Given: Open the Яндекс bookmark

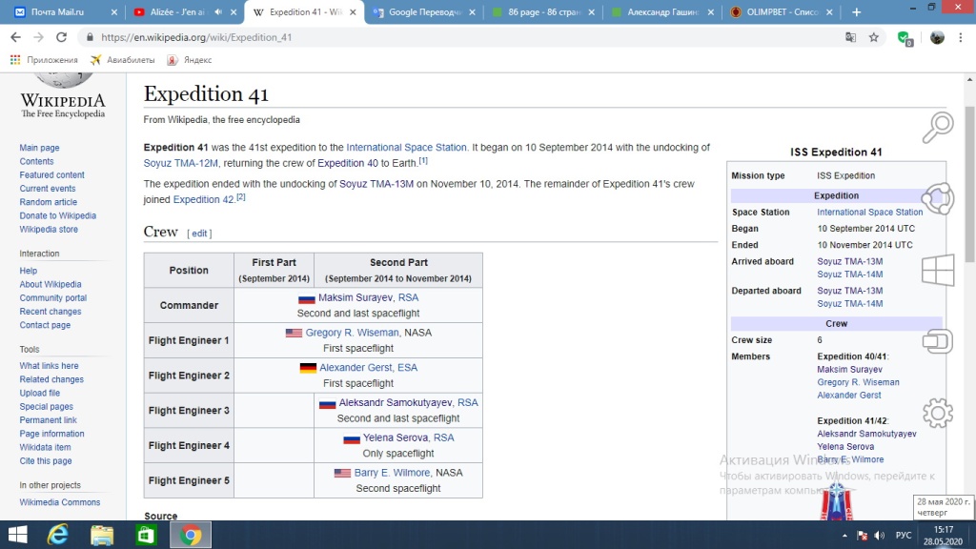Looking at the screenshot, I should click(x=190, y=60).
